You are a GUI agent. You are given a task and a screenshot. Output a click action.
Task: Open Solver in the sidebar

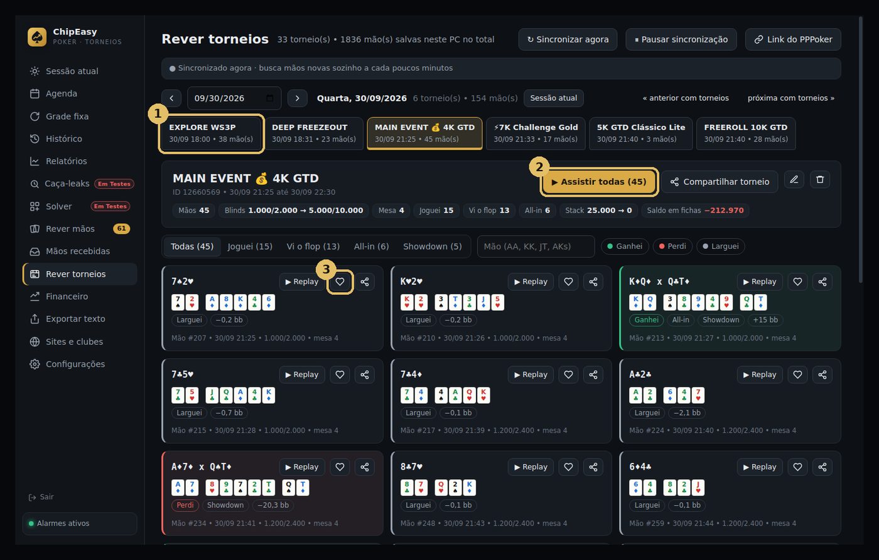click(x=58, y=206)
